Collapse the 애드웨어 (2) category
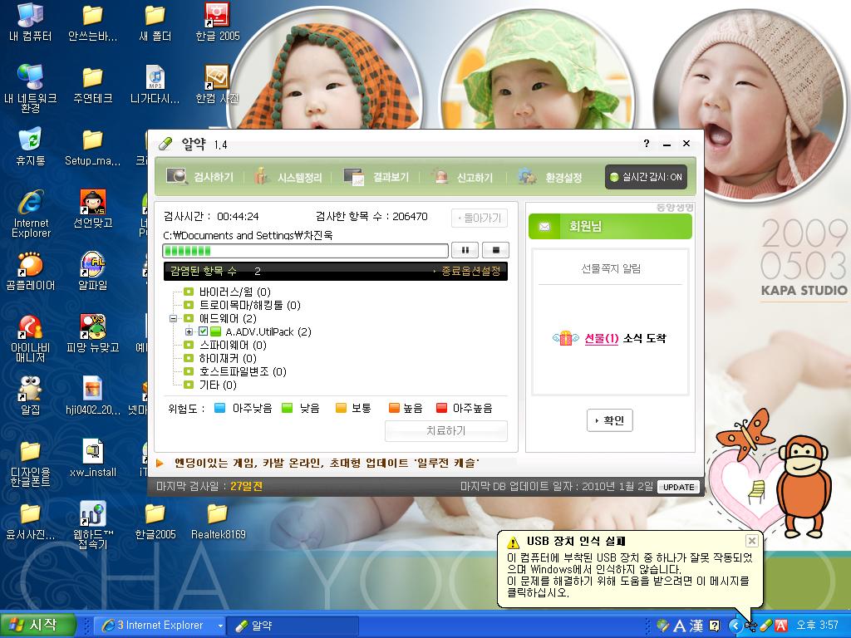851x638 pixels. (173, 318)
